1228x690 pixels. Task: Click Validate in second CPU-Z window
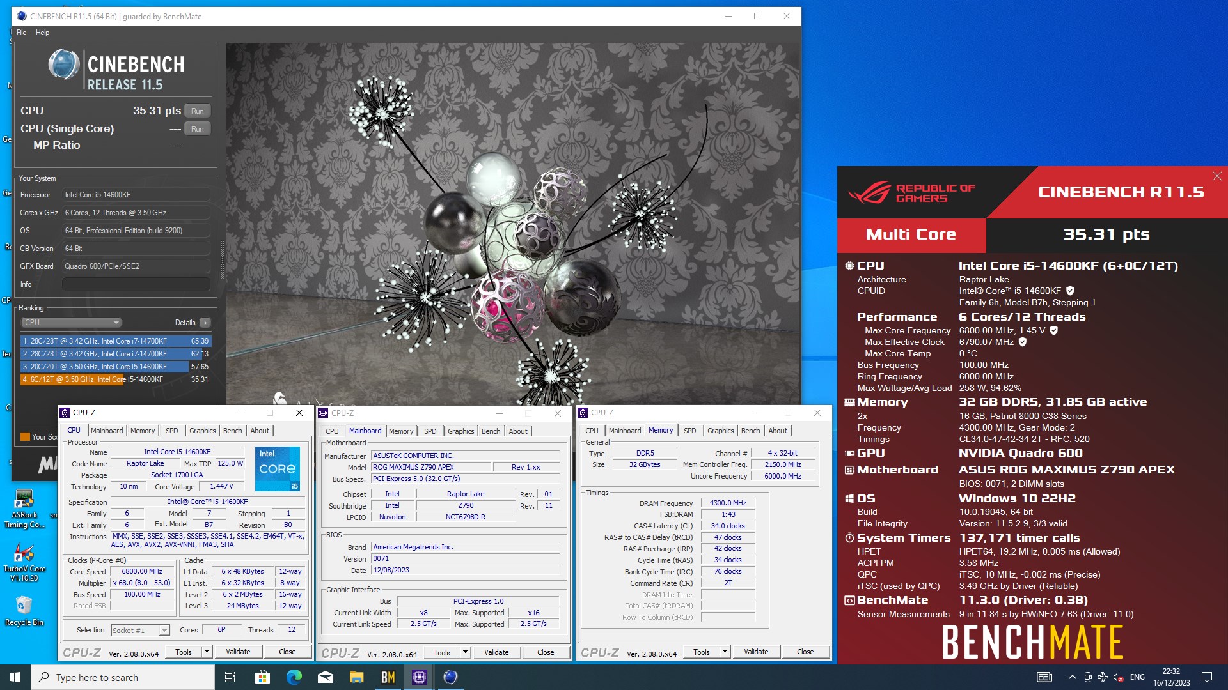(x=496, y=653)
